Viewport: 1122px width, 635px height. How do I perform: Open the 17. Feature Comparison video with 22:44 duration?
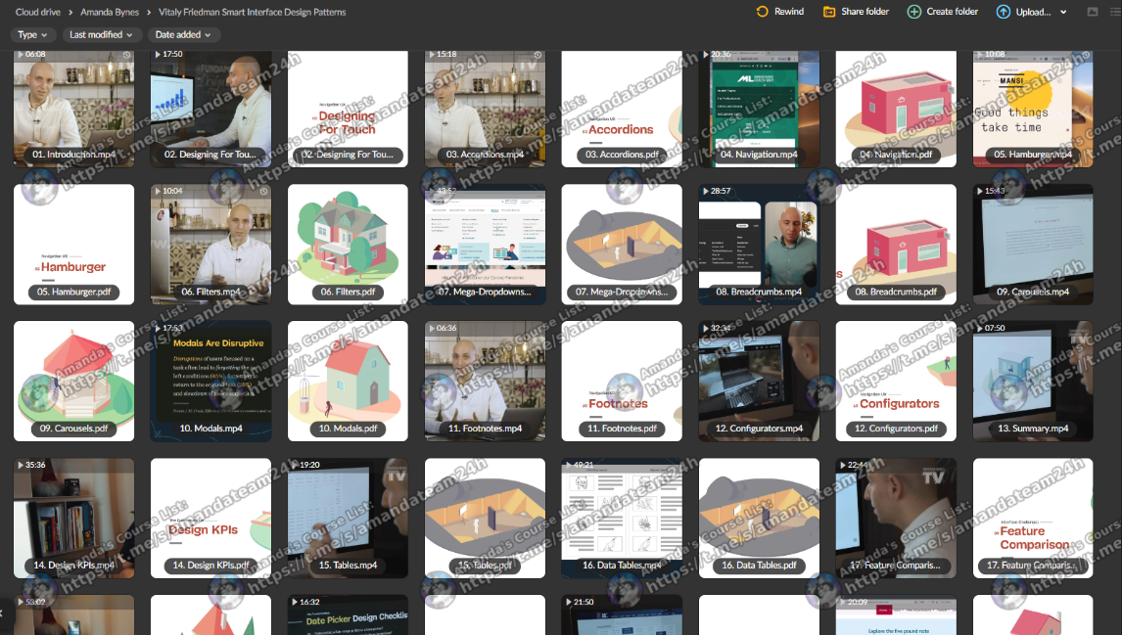point(896,518)
